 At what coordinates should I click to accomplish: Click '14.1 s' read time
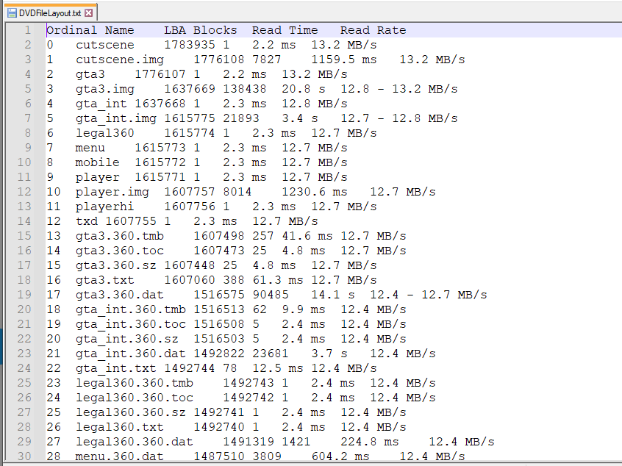333,294
